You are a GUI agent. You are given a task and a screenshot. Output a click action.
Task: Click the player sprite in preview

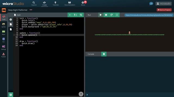pos(129,33)
